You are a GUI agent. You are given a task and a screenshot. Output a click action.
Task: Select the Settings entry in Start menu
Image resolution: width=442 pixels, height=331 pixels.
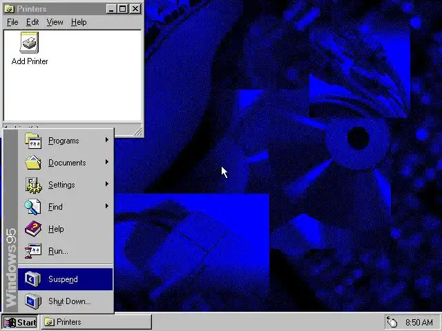pos(66,185)
